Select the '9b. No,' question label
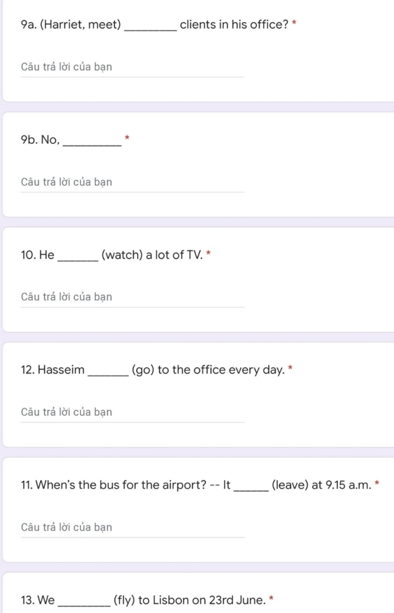This screenshot has width=394, height=613. [x=40, y=140]
